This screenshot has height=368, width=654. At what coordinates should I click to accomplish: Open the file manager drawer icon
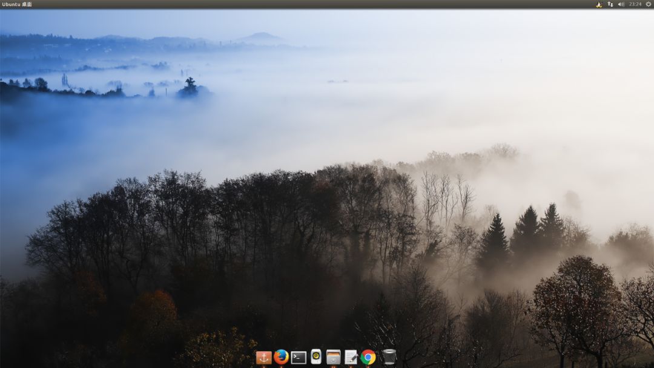coord(333,357)
